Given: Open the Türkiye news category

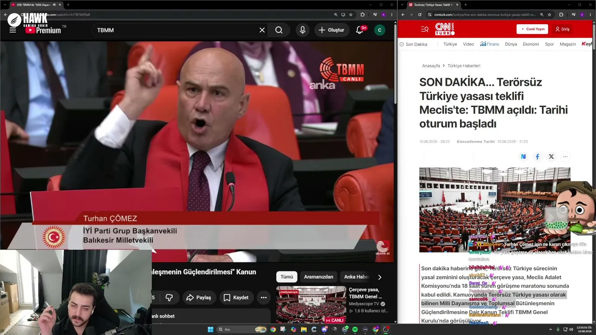Looking at the screenshot, I should [450, 44].
